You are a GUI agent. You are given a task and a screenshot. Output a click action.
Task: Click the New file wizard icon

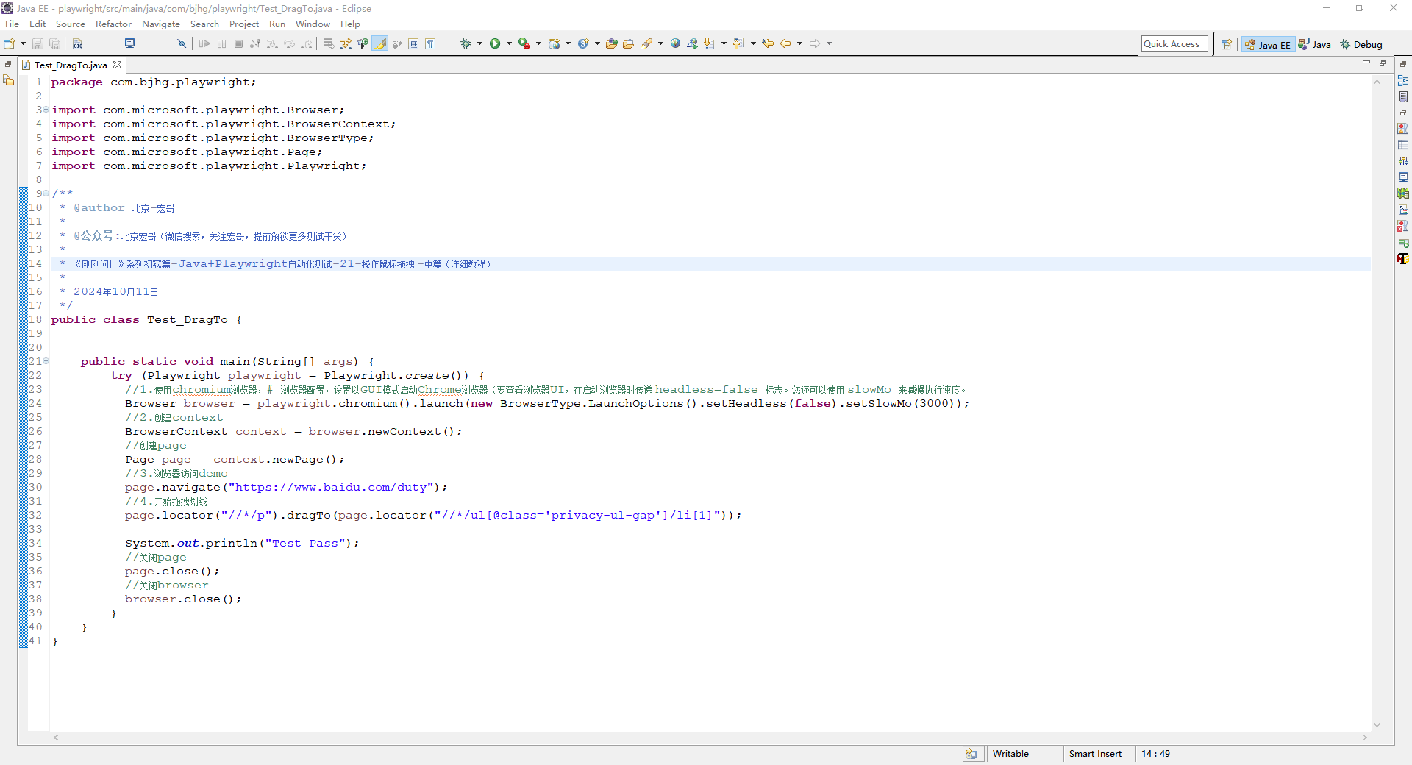[10, 44]
